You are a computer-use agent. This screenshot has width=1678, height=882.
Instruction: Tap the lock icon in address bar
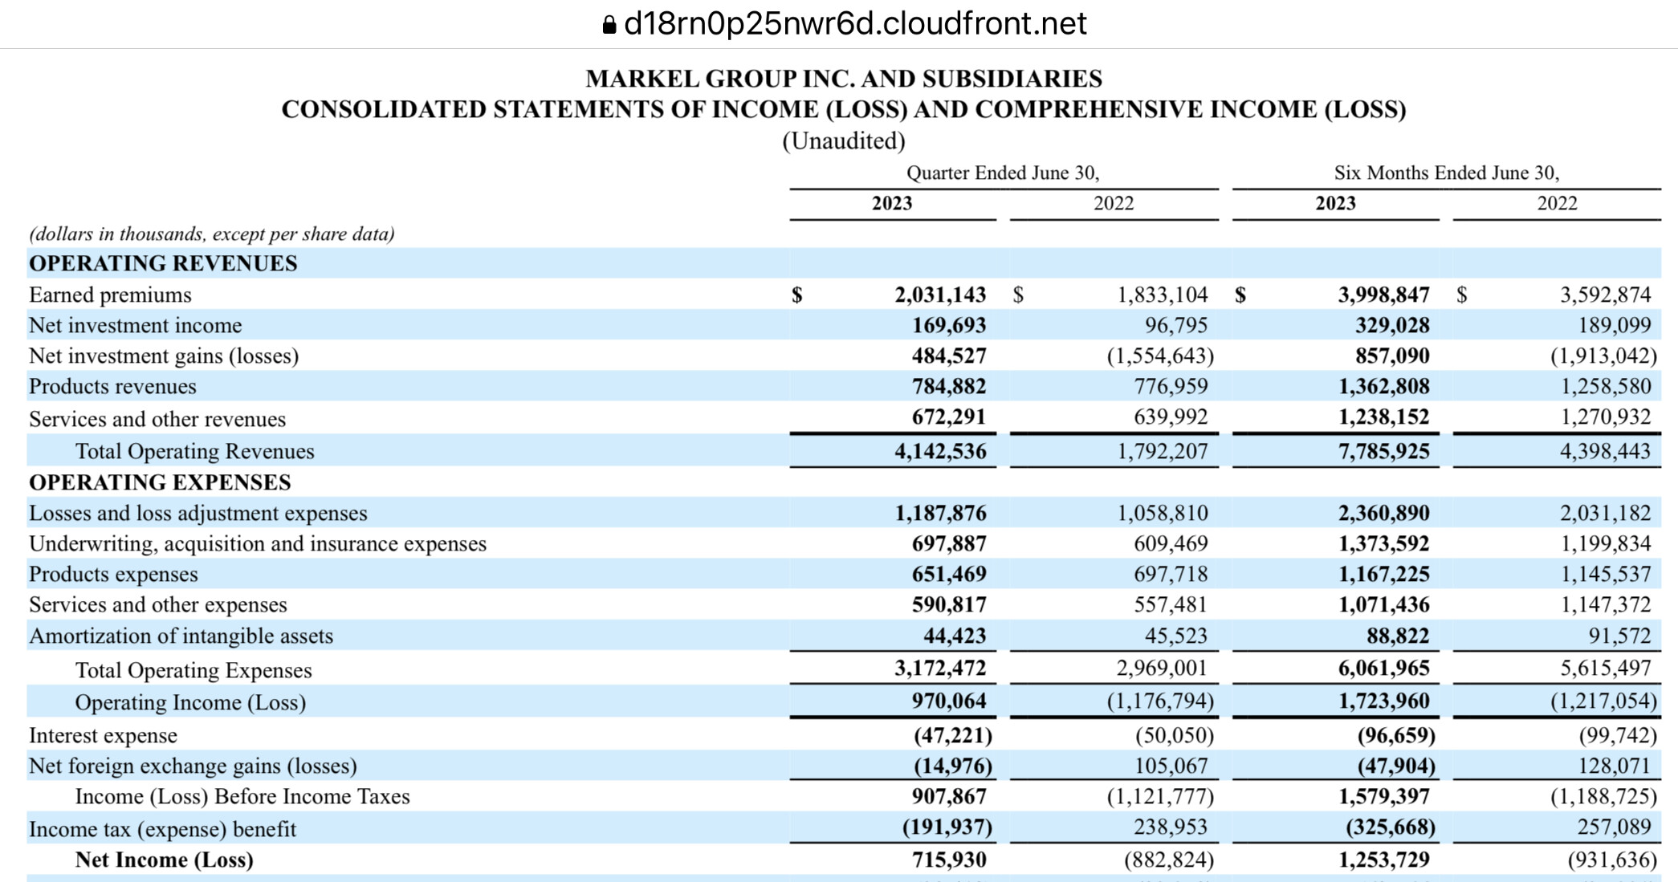[609, 25]
